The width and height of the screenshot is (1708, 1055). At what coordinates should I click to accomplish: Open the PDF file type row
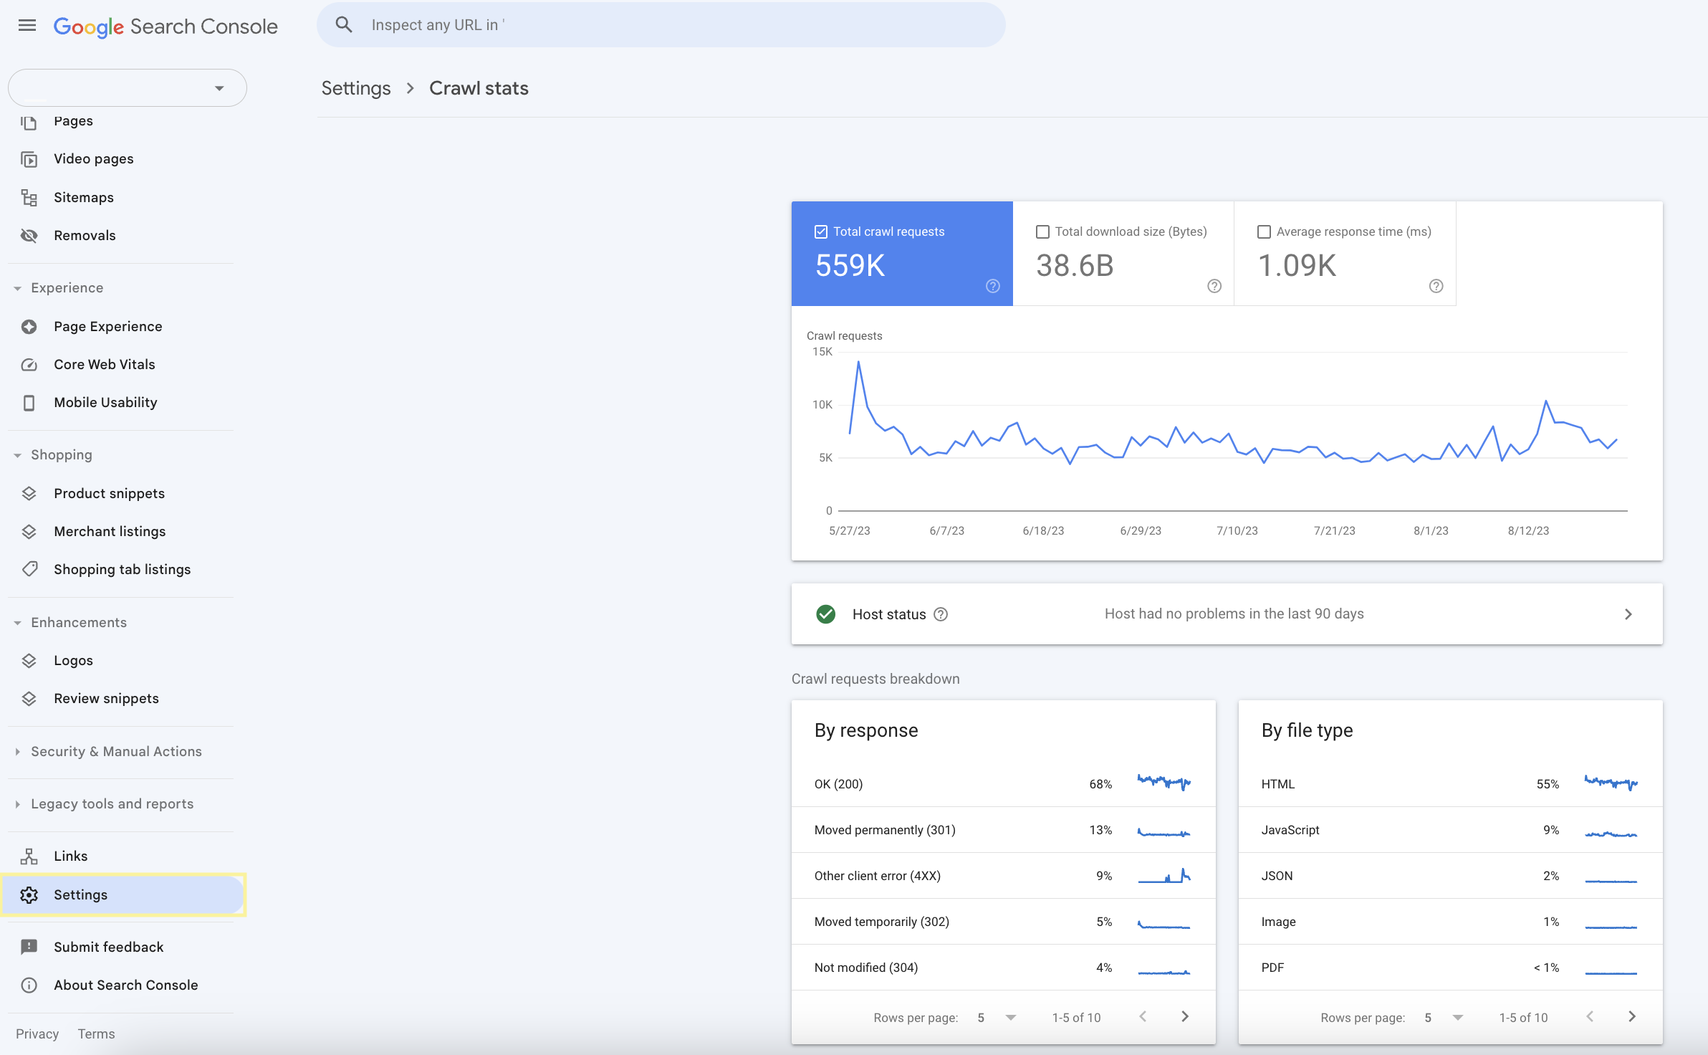tap(1450, 968)
